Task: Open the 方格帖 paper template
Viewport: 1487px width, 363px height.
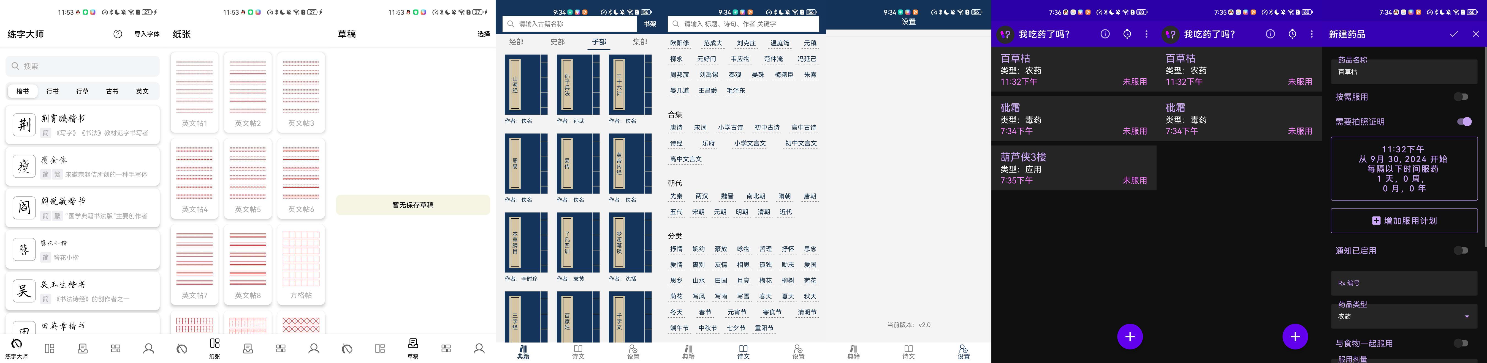Action: pyautogui.click(x=301, y=265)
